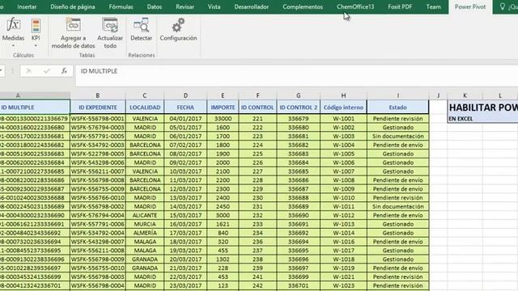Select the date cell 23/03/2017
The width and height of the screenshot is (518, 291).
coord(185,285)
